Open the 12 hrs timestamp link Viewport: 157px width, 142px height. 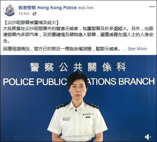click(24, 14)
